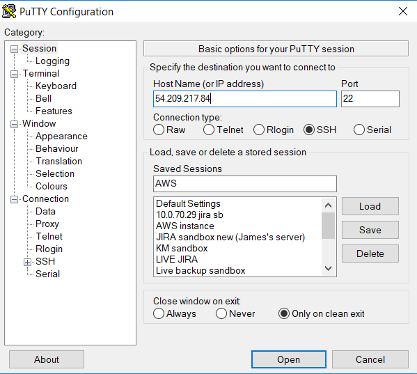Open the Terminal category
Viewport: 417px width, 374px height.
pos(40,73)
